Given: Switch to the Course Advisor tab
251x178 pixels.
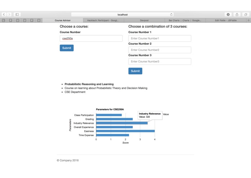Looking at the screenshot, I should pyautogui.click(x=62, y=20).
